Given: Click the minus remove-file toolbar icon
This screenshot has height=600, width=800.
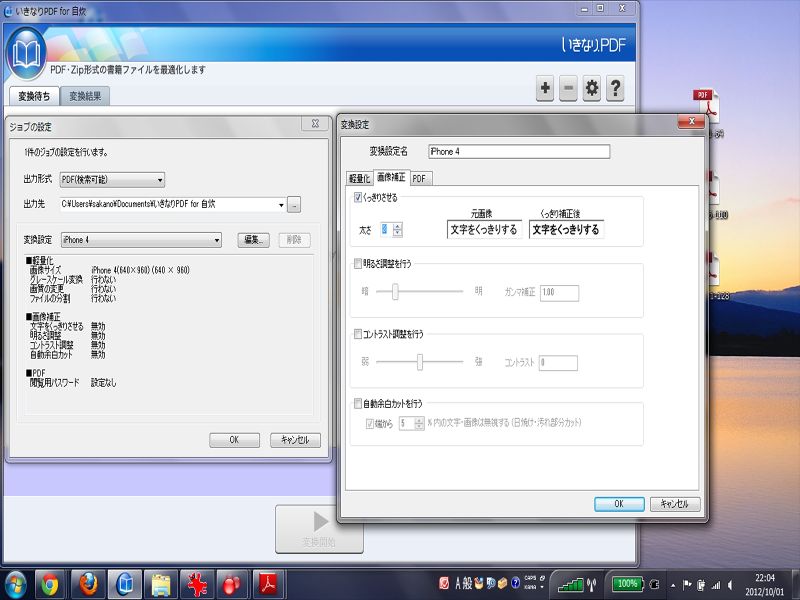Looking at the screenshot, I should click(568, 88).
